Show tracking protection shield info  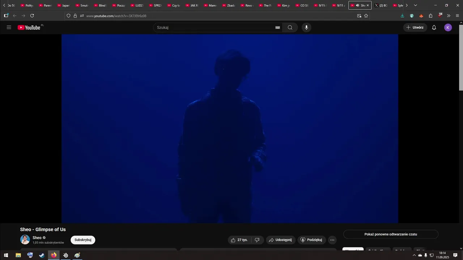(68, 16)
